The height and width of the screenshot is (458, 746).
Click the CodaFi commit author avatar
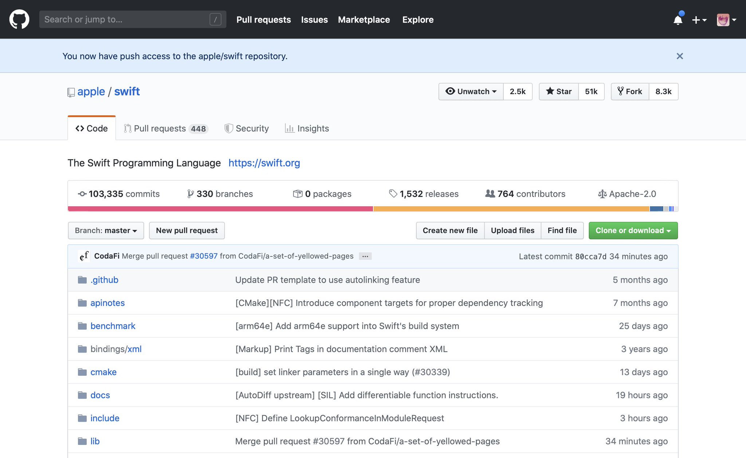click(x=84, y=256)
